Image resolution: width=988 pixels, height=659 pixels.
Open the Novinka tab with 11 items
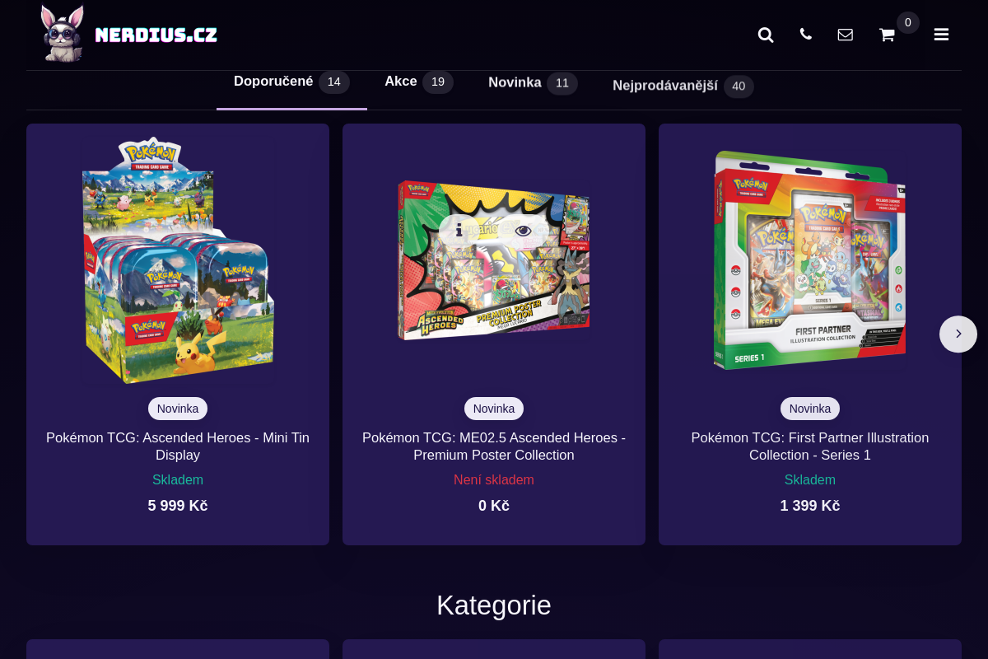point(533,82)
